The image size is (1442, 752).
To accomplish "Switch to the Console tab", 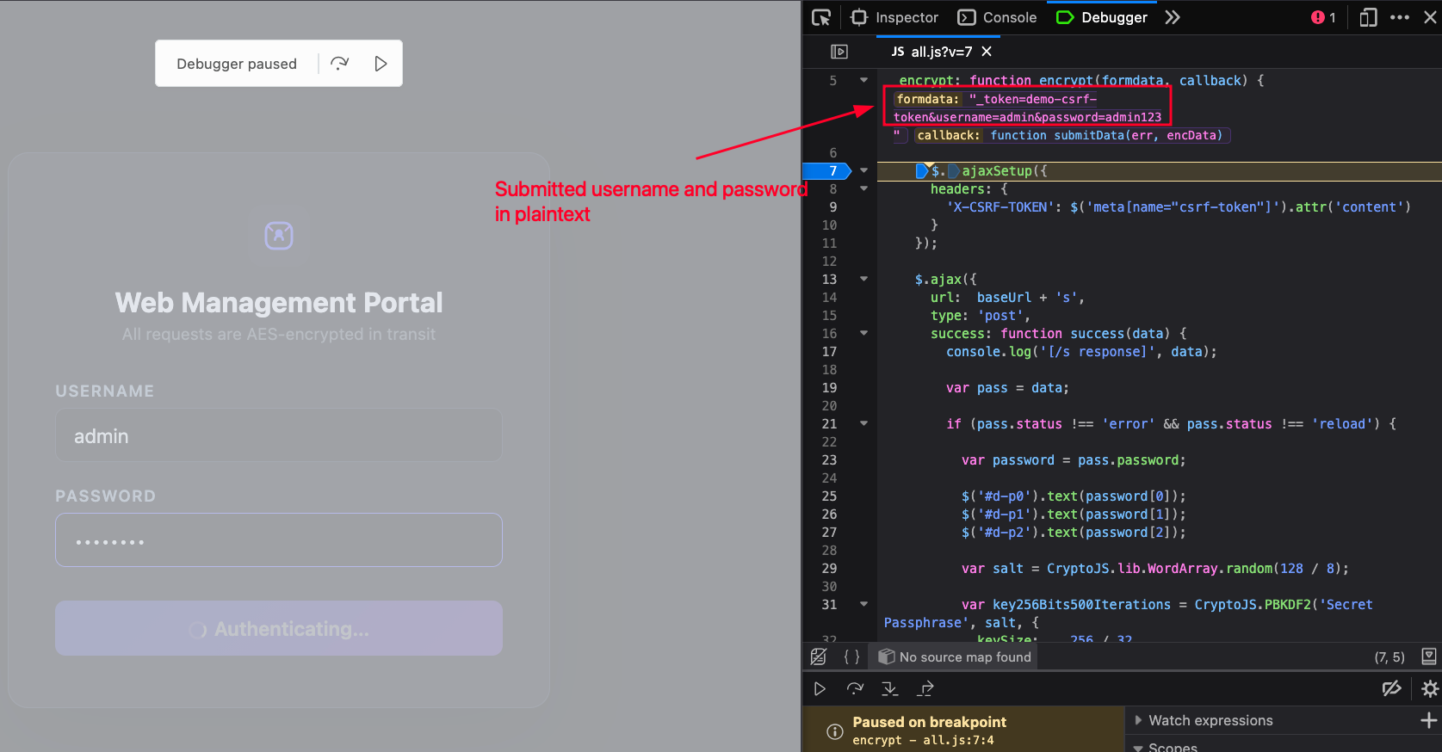I will (x=998, y=17).
